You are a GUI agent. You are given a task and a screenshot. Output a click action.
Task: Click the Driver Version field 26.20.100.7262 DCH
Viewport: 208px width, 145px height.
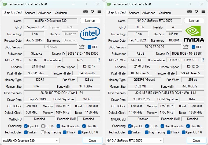tap(62, 93)
